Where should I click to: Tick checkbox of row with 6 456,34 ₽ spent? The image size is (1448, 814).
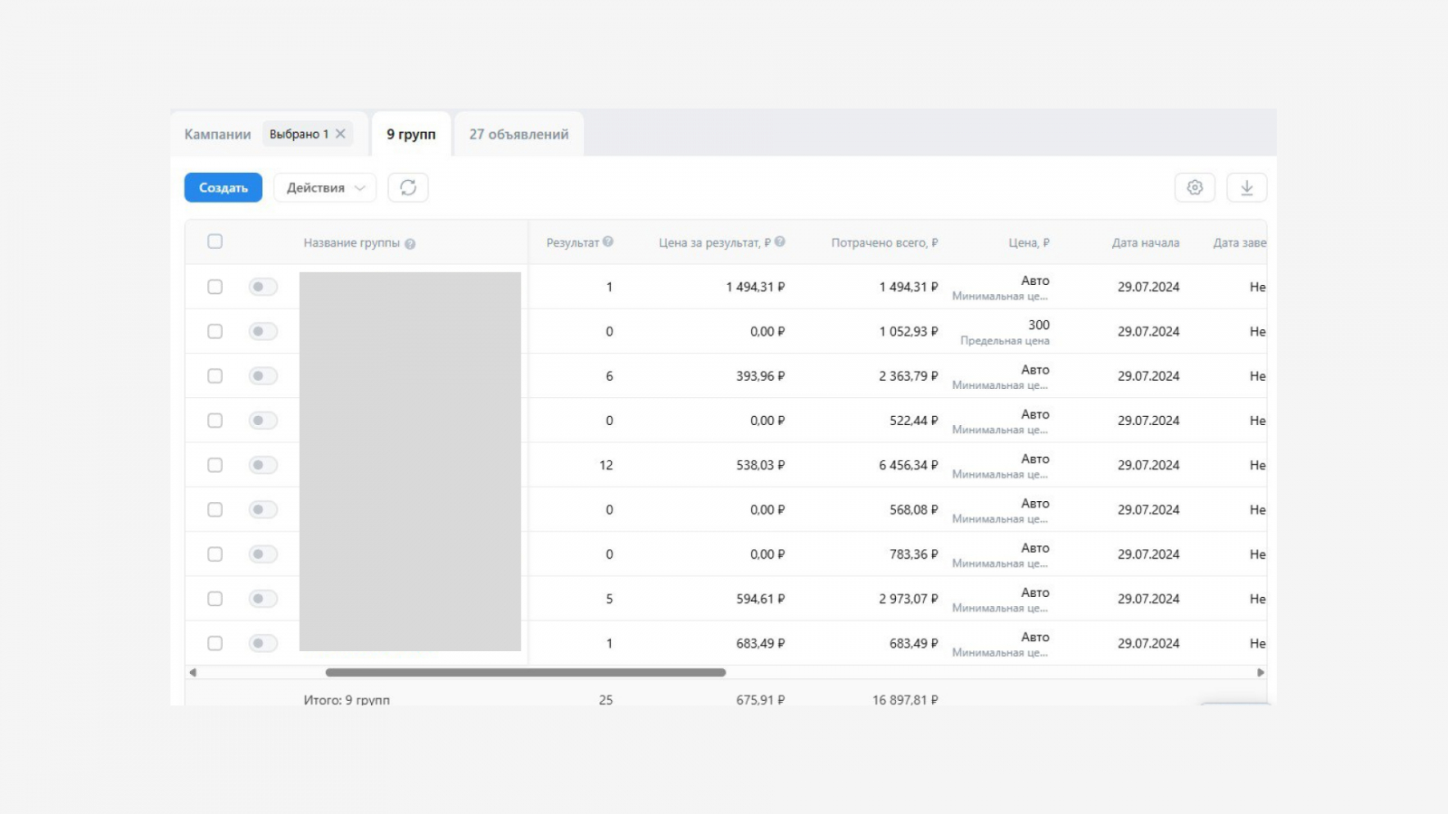tap(214, 465)
